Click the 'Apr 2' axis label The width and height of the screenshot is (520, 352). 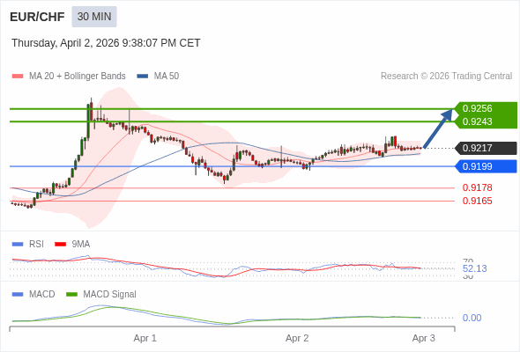pyautogui.click(x=297, y=339)
